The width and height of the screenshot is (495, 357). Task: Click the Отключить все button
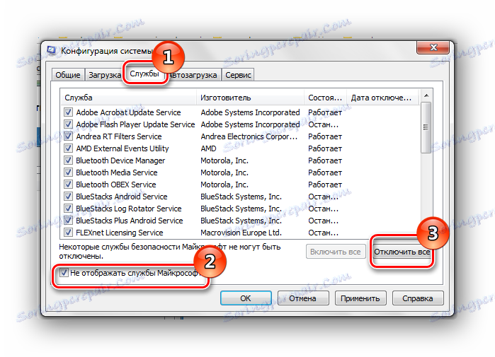tap(402, 252)
